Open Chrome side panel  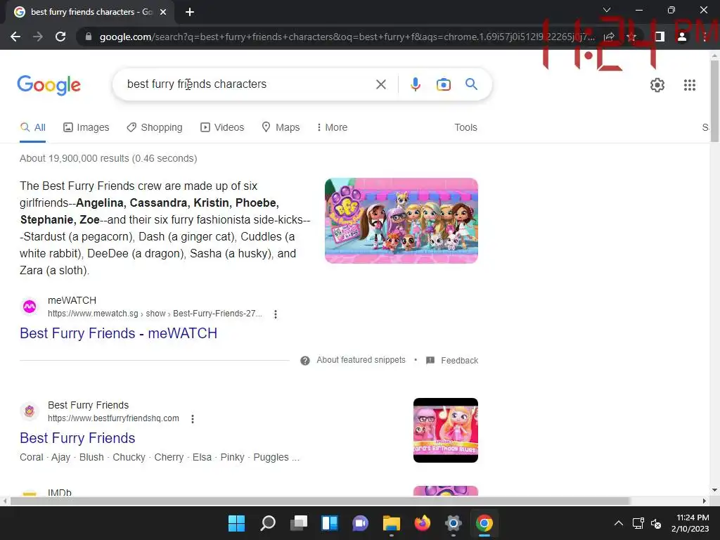click(660, 37)
